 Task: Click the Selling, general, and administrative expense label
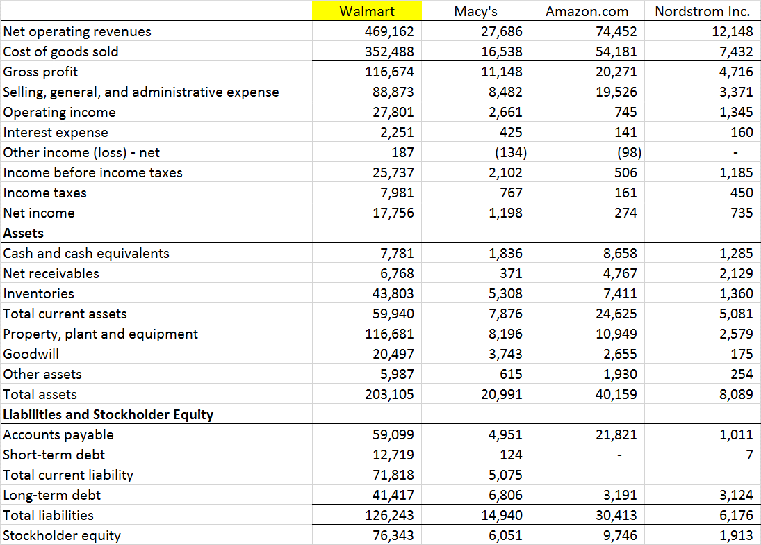141,92
